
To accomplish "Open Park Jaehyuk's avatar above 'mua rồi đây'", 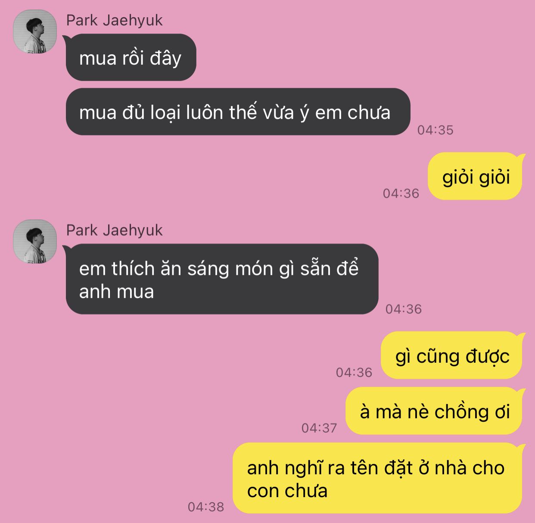I will point(35,31).
